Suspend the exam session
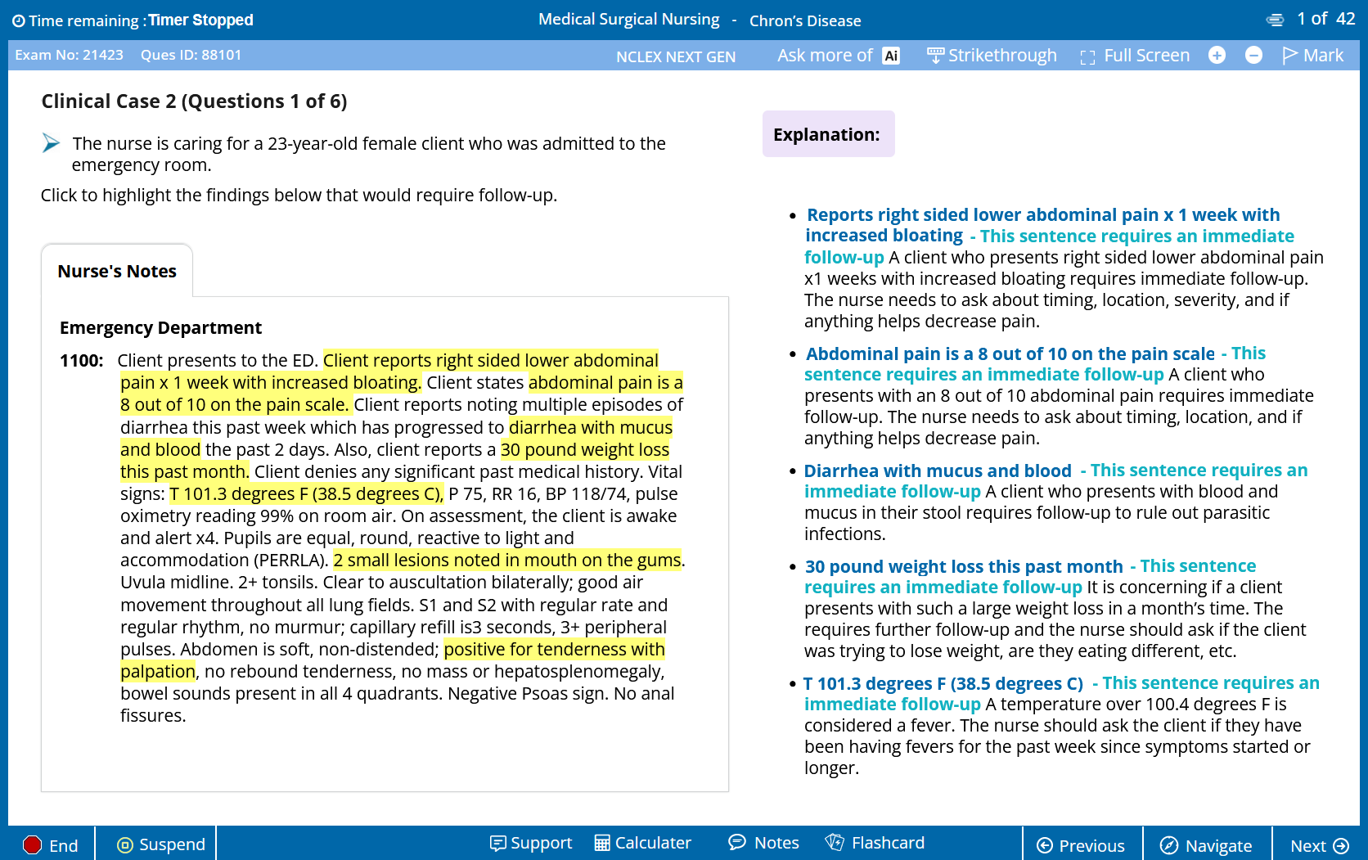 point(161,844)
